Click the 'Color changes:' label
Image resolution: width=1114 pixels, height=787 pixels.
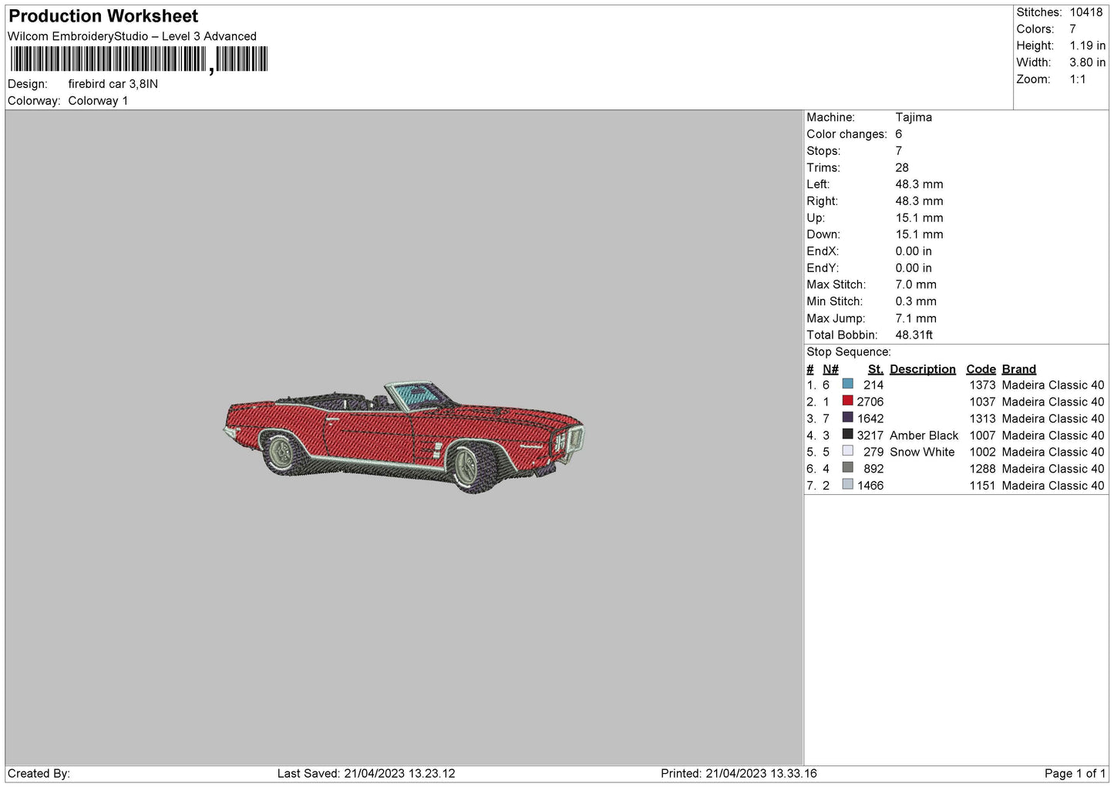pos(846,134)
